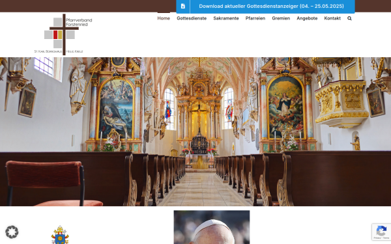The height and width of the screenshot is (244, 391).
Task: Click the church interior banner image
Action: [195, 131]
